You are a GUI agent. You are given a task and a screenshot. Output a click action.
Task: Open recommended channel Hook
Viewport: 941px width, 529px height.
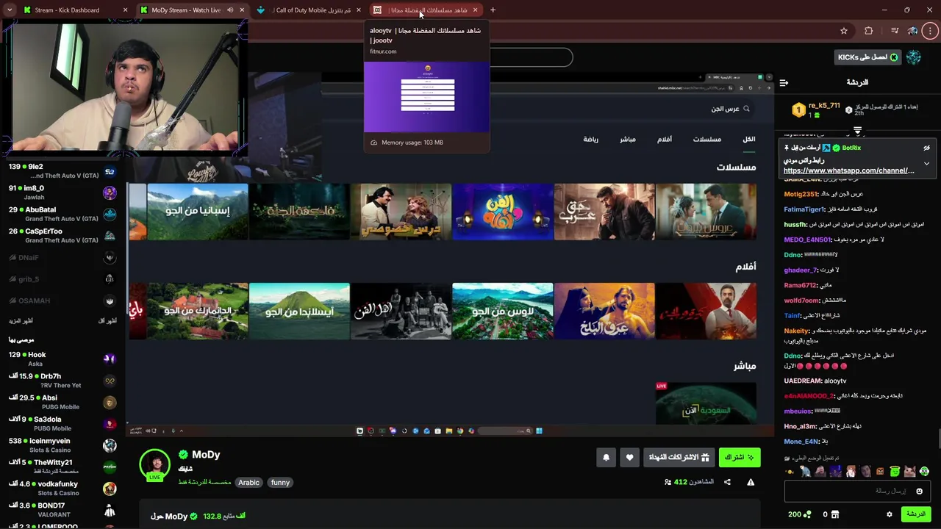click(x=62, y=359)
